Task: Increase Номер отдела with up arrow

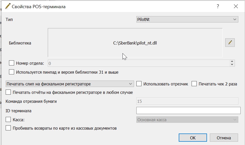Action: coord(232,62)
